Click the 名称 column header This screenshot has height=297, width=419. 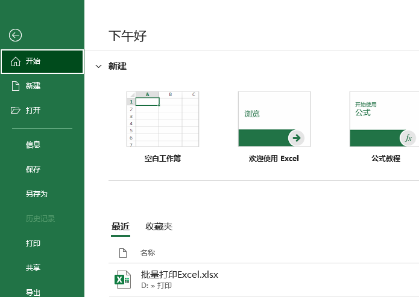148,253
